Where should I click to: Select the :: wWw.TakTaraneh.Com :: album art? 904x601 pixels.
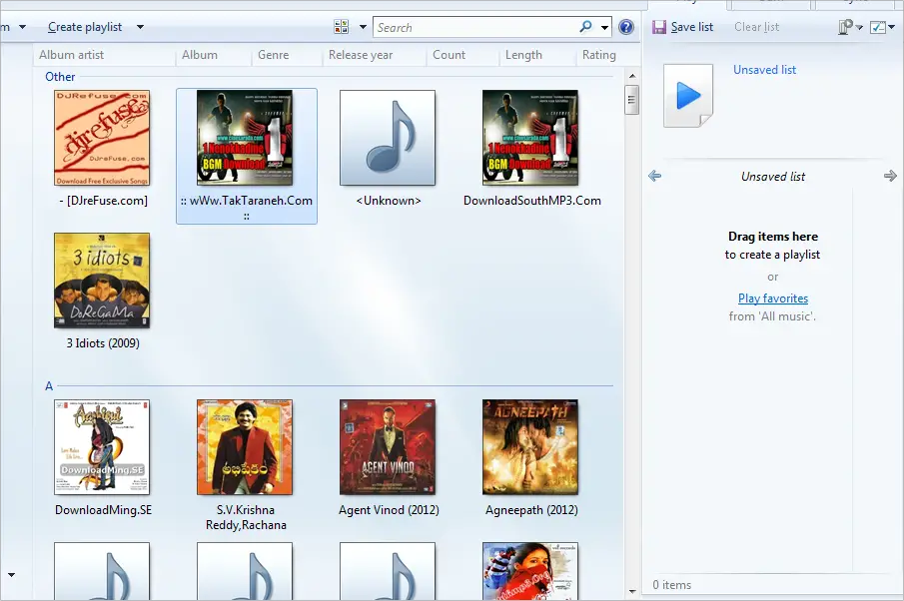pos(245,138)
